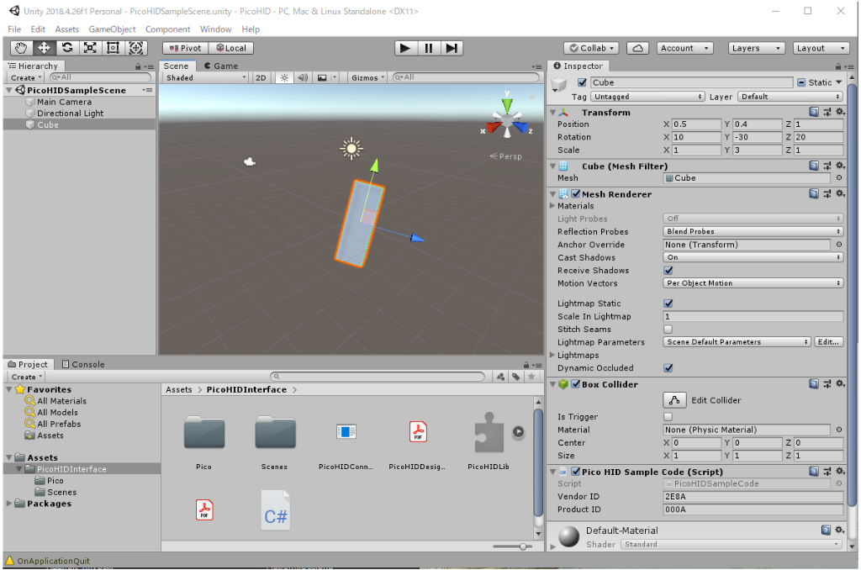
Task: Open Mesh Filter preset icon
Action: tap(827, 166)
